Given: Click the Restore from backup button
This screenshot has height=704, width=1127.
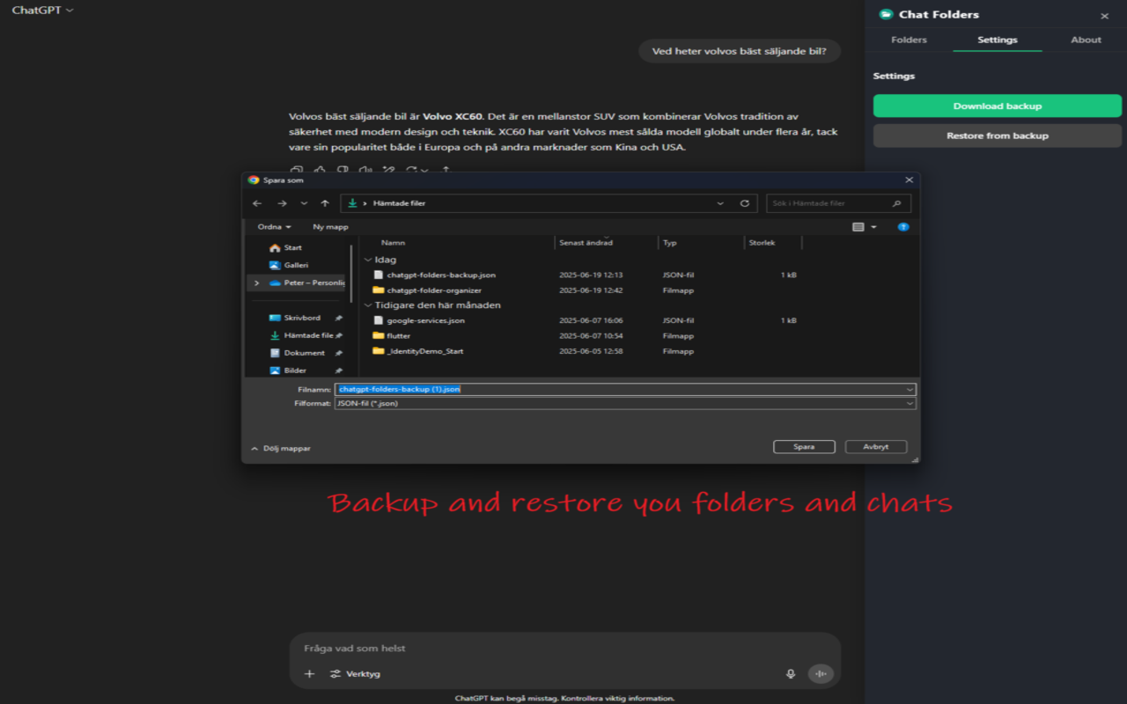Looking at the screenshot, I should (997, 136).
